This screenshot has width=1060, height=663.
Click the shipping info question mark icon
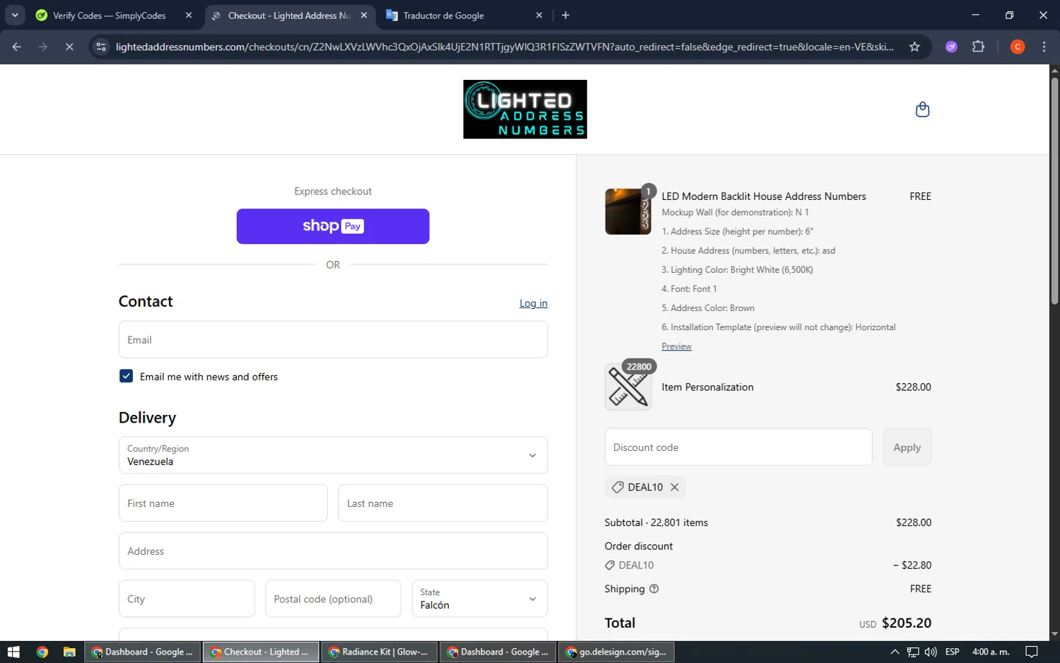pyautogui.click(x=654, y=589)
